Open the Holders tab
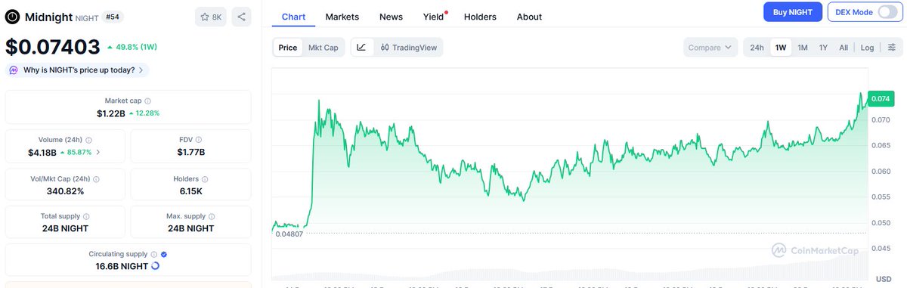Image resolution: width=907 pixels, height=288 pixels. (x=481, y=17)
